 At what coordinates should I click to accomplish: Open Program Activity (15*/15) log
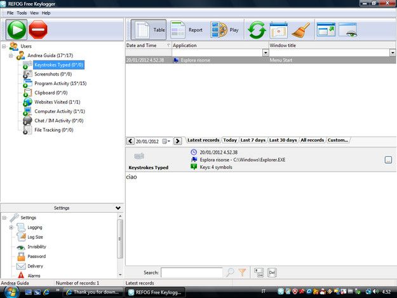[x=60, y=83]
